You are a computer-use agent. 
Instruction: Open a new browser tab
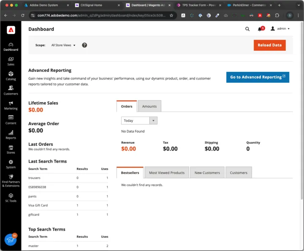click(279, 5)
